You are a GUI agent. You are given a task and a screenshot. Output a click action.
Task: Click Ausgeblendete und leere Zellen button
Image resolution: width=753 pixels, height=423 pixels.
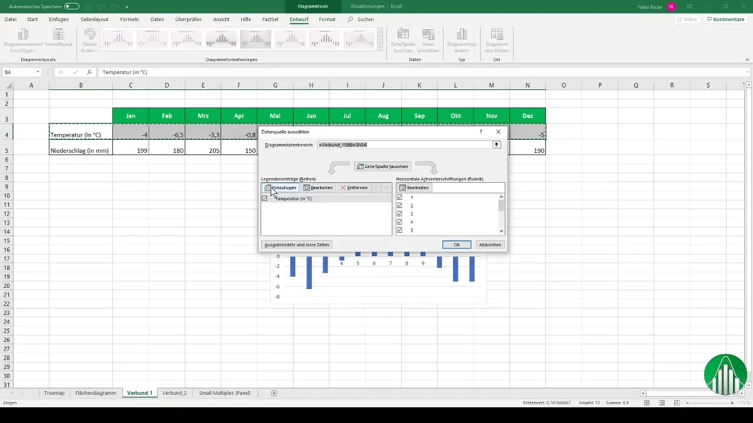pyautogui.click(x=297, y=244)
